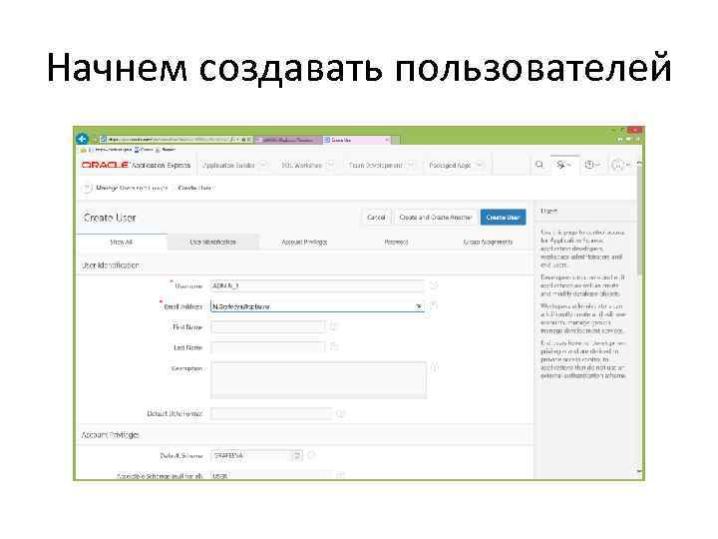Expand the SQL Workshop dropdown arrow
Viewport: 718px width, 539px height.
(331, 165)
